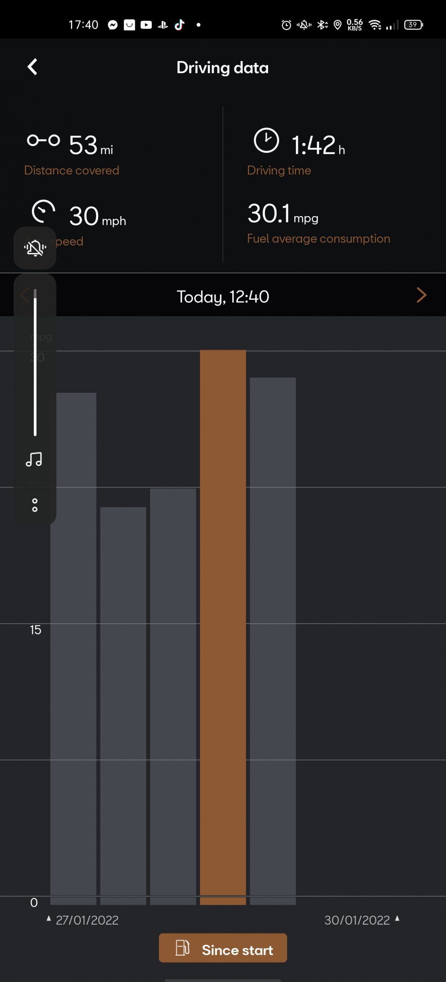Select the highlighted orange trip bar
446x982 pixels.
[x=223, y=627]
